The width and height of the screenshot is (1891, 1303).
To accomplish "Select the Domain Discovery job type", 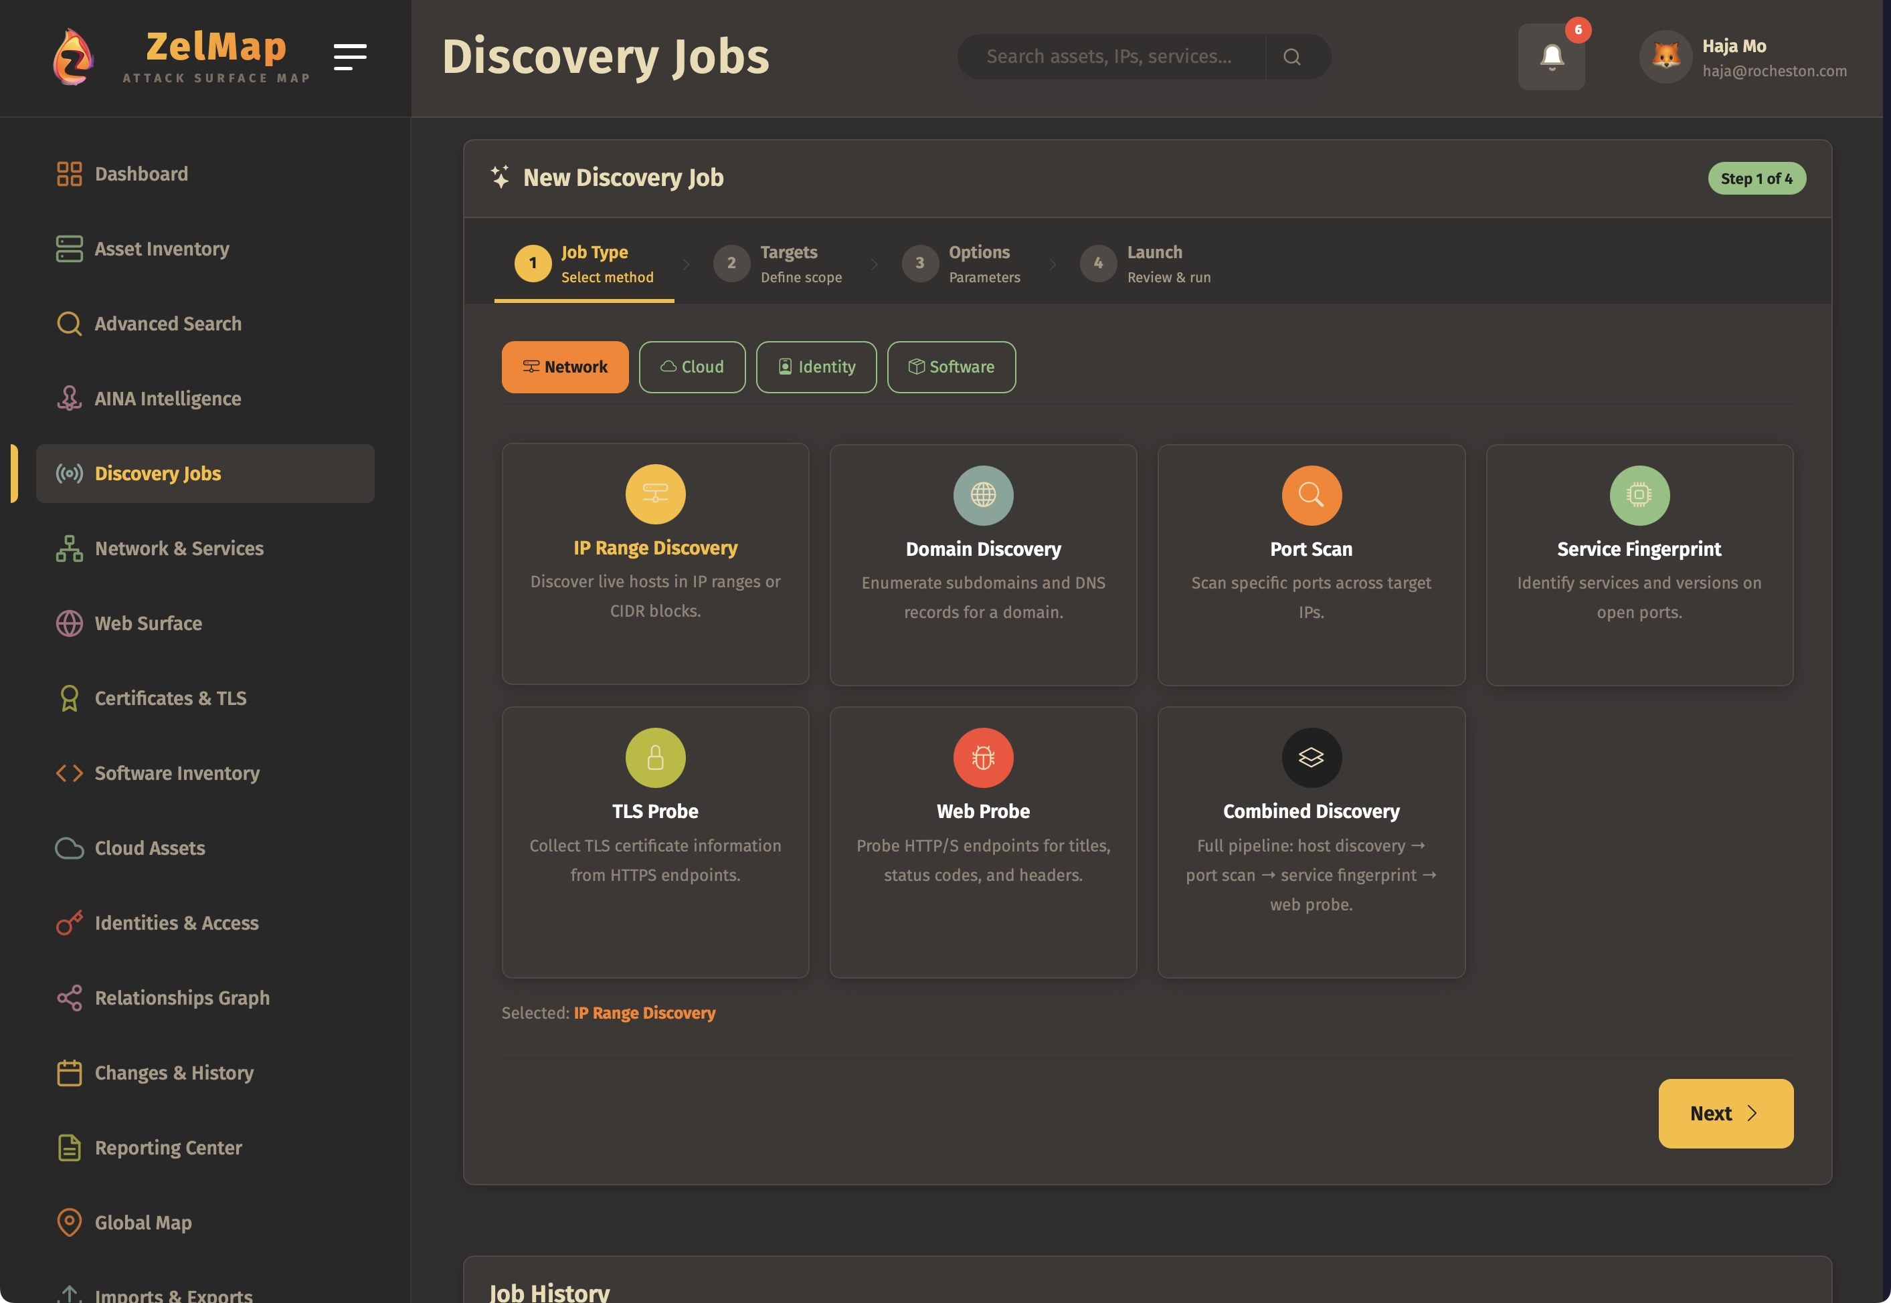I will click(x=983, y=563).
